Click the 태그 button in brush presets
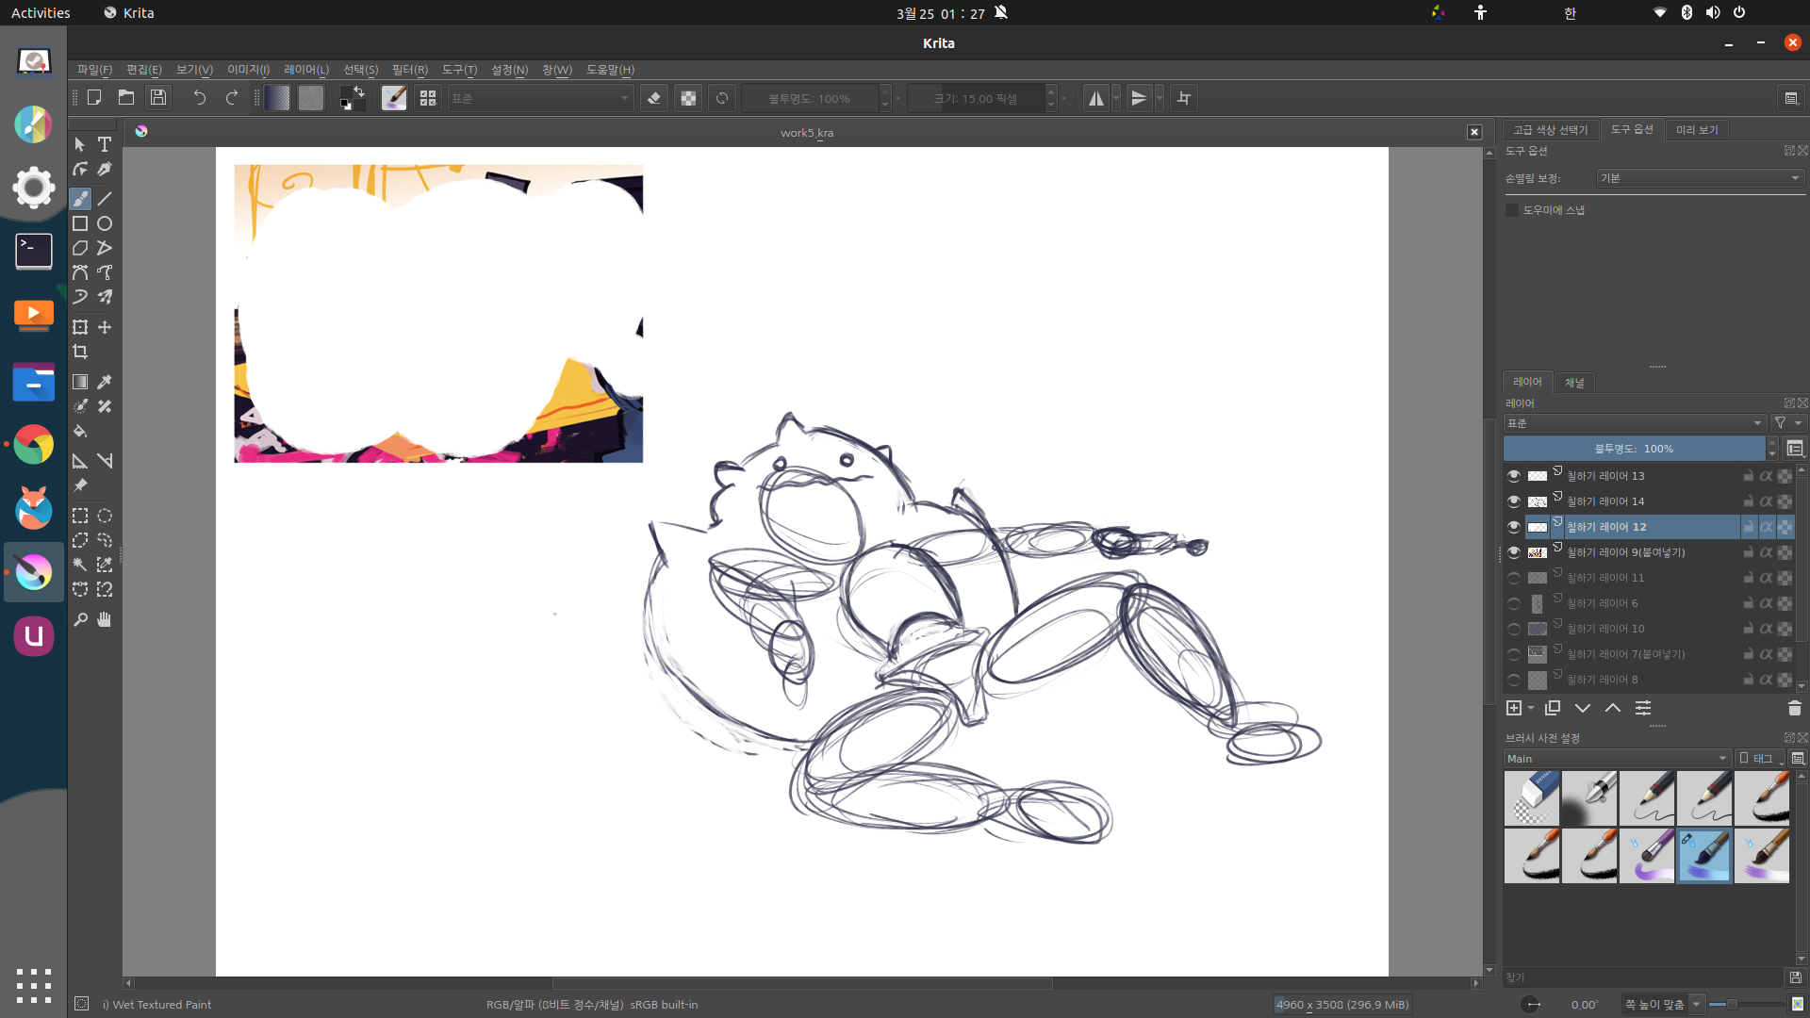This screenshot has height=1018, width=1810. point(1758,759)
